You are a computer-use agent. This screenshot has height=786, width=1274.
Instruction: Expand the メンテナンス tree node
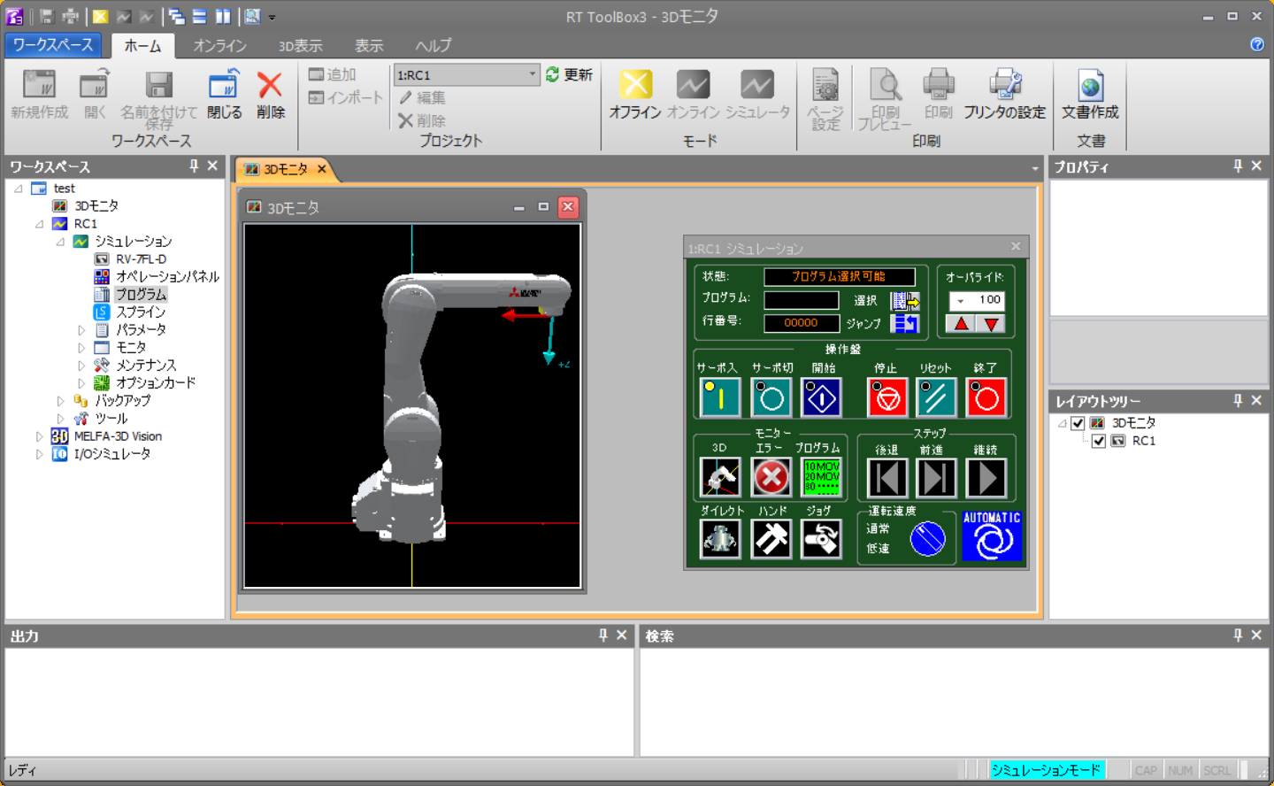(81, 366)
